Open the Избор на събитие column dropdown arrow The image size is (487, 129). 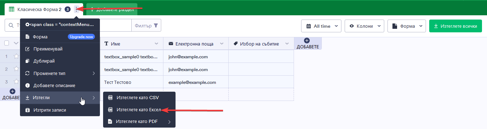pyautogui.click(x=286, y=44)
